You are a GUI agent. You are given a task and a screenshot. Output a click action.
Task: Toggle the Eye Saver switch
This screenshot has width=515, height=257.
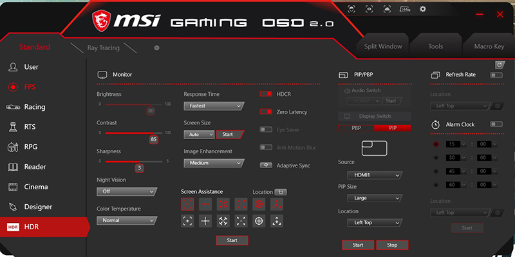(266, 129)
